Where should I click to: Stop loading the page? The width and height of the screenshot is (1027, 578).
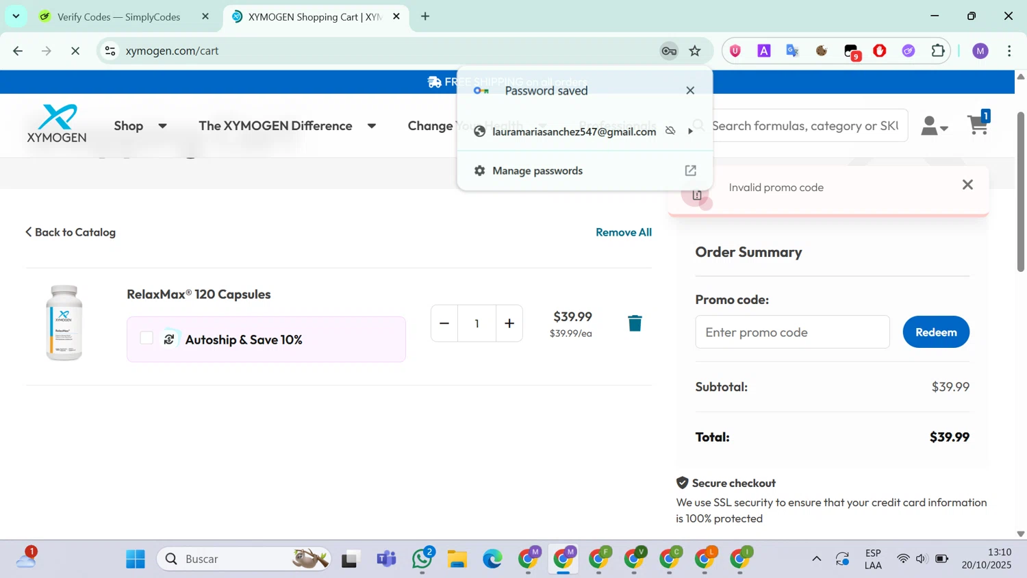click(75, 51)
